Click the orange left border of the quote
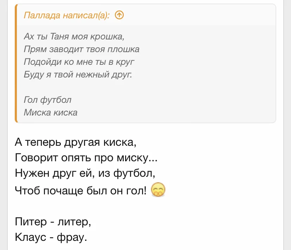 click(x=16, y=63)
